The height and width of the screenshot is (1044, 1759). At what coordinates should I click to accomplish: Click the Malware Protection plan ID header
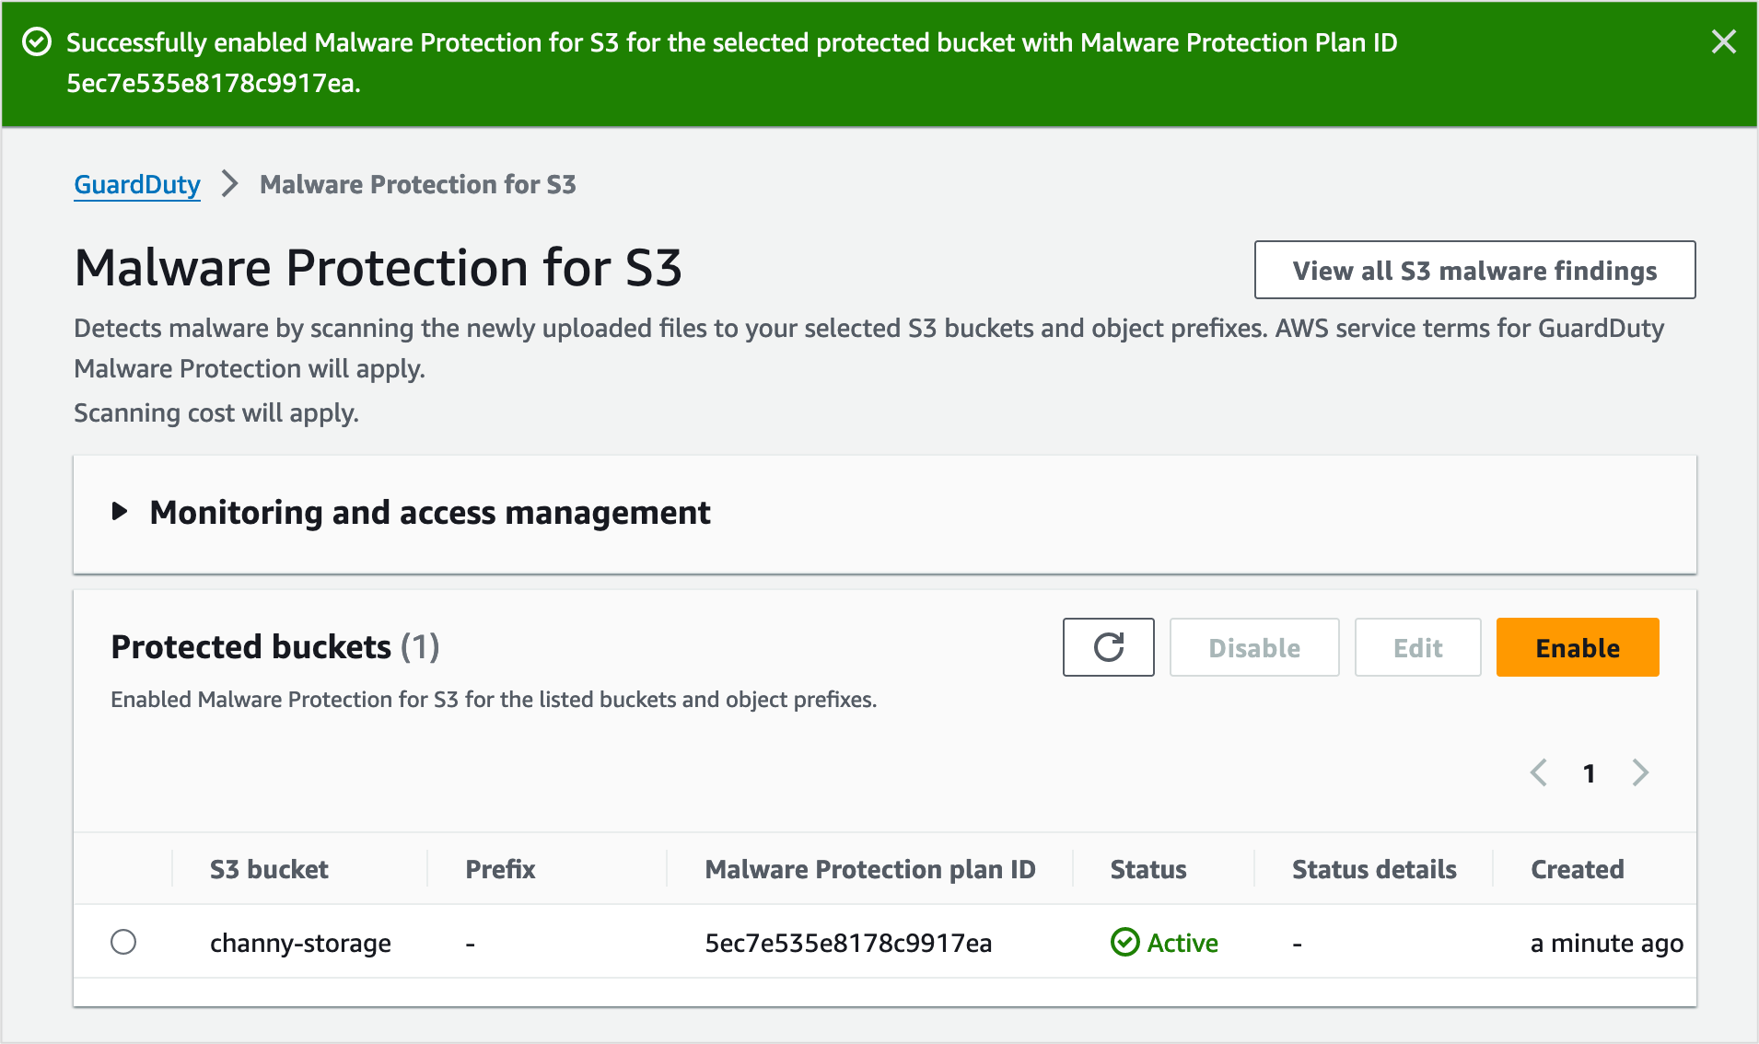869,869
